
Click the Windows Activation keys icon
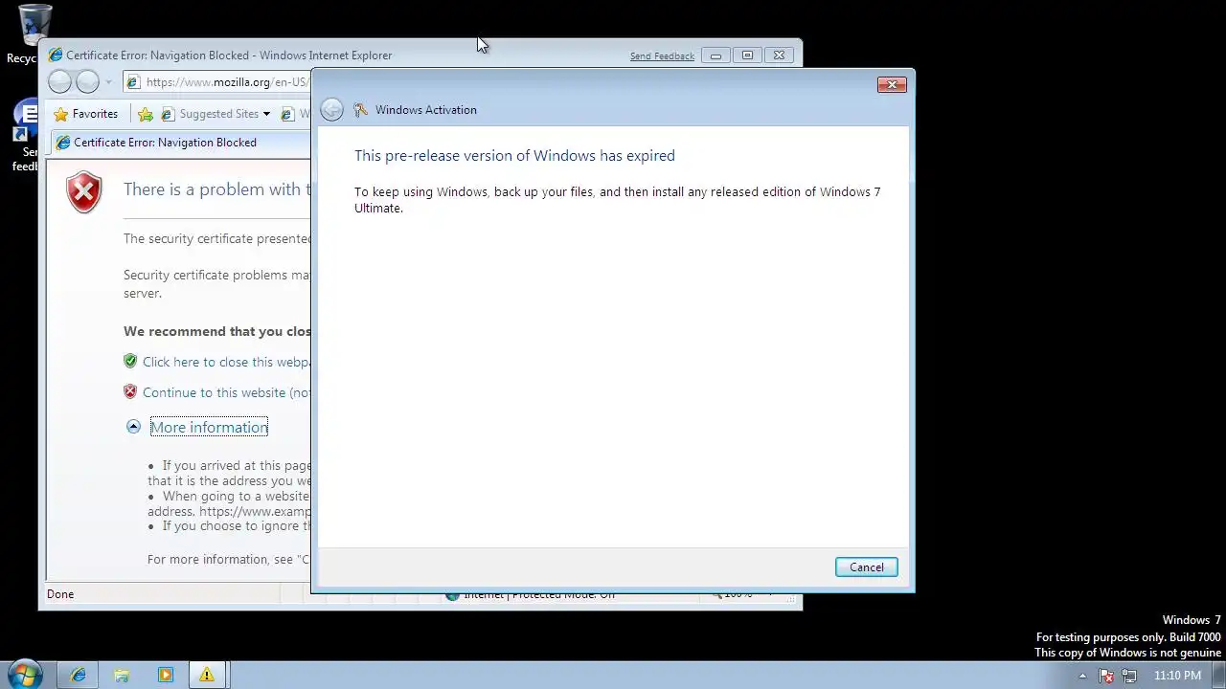click(x=361, y=110)
